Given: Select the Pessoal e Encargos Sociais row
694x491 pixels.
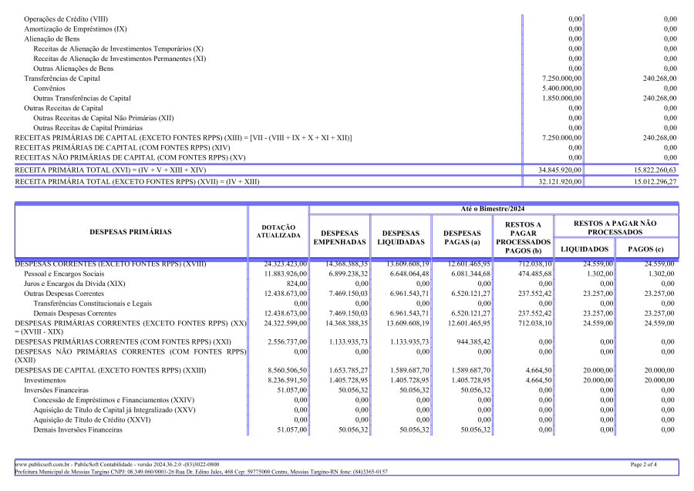Looking at the screenshot, I should pos(64,274).
